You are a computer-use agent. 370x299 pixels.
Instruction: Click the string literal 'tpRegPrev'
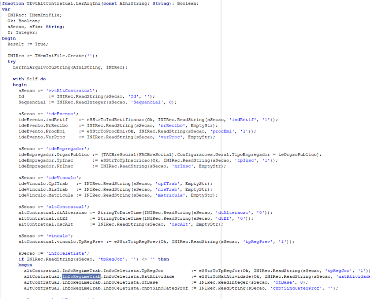pyautogui.click(x=258, y=242)
